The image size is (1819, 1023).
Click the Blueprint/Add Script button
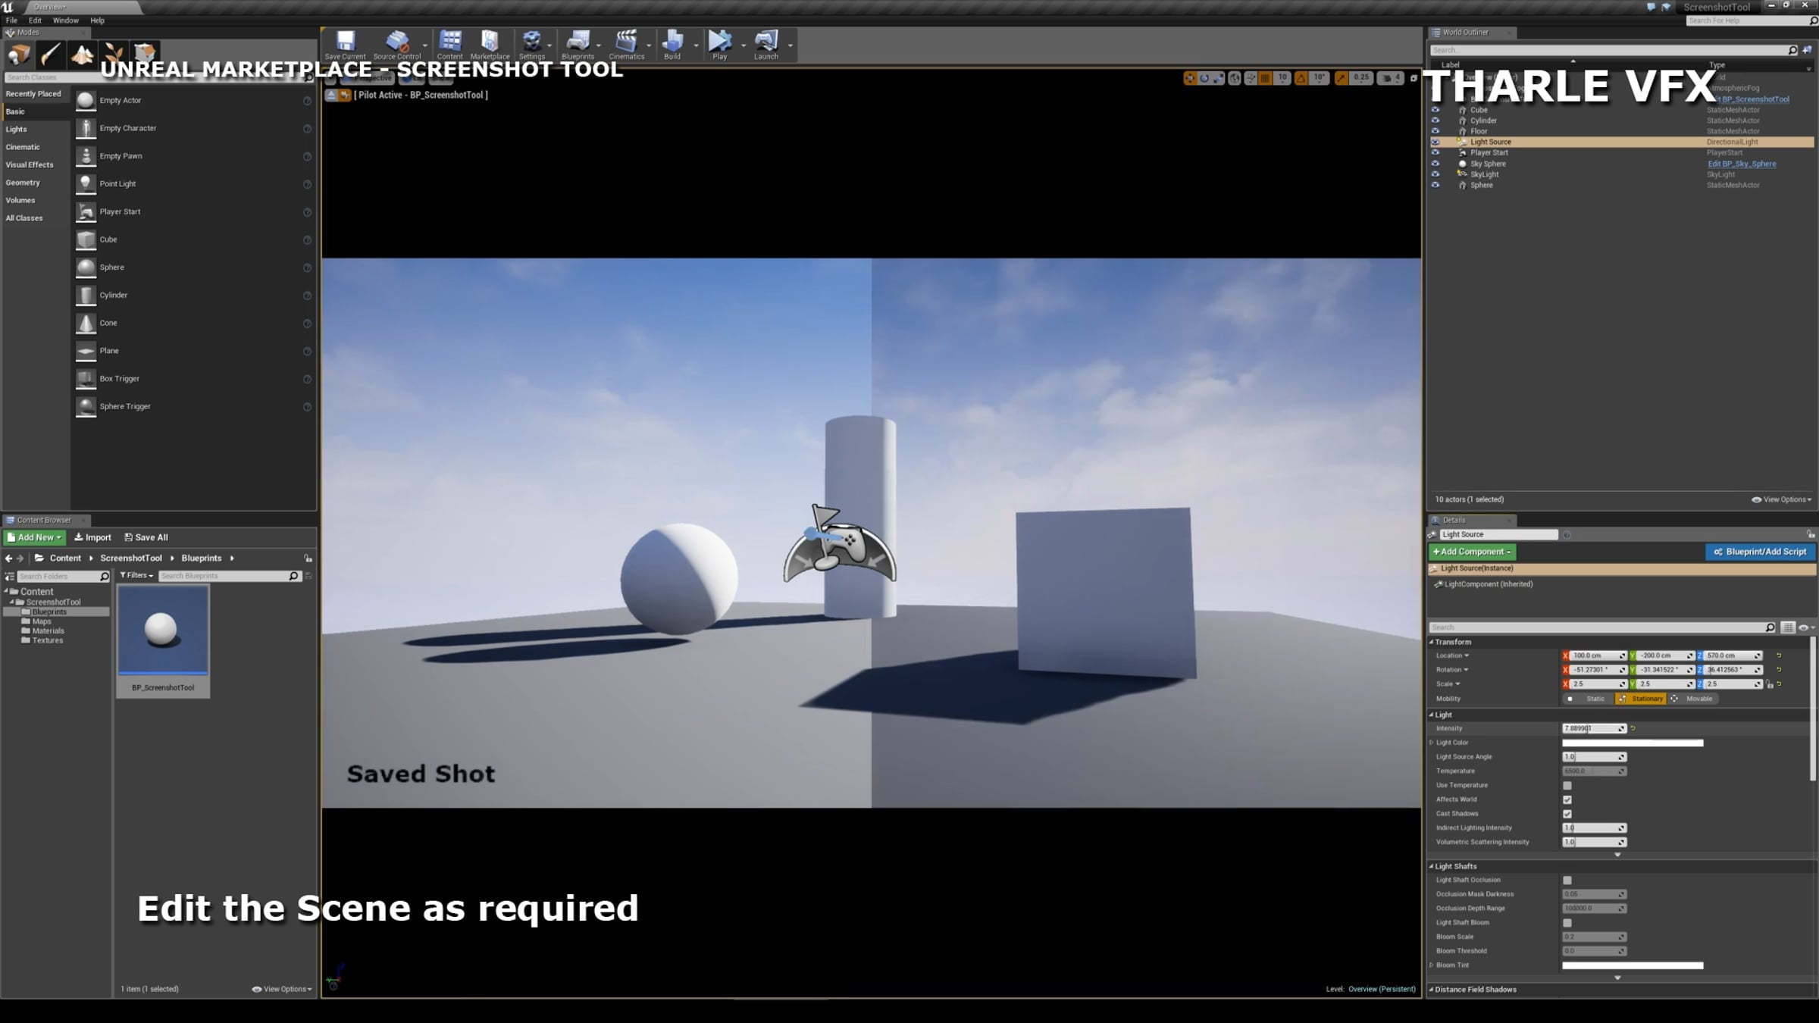[x=1760, y=552]
